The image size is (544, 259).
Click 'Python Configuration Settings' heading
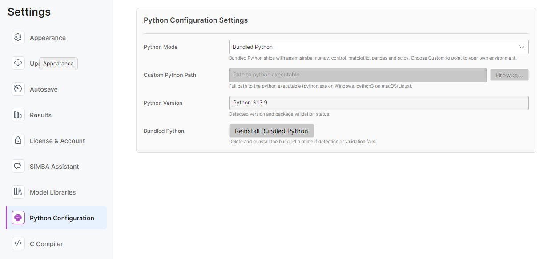click(x=196, y=20)
